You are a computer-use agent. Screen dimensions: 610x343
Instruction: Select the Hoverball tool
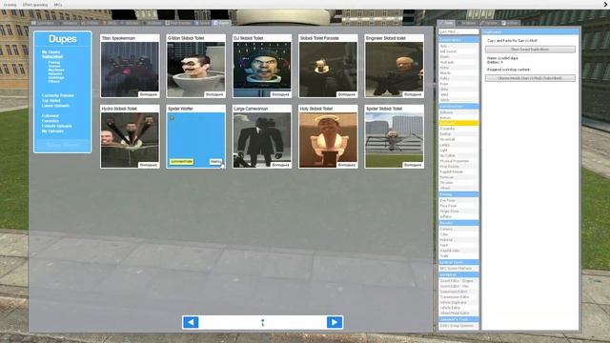tap(458, 139)
